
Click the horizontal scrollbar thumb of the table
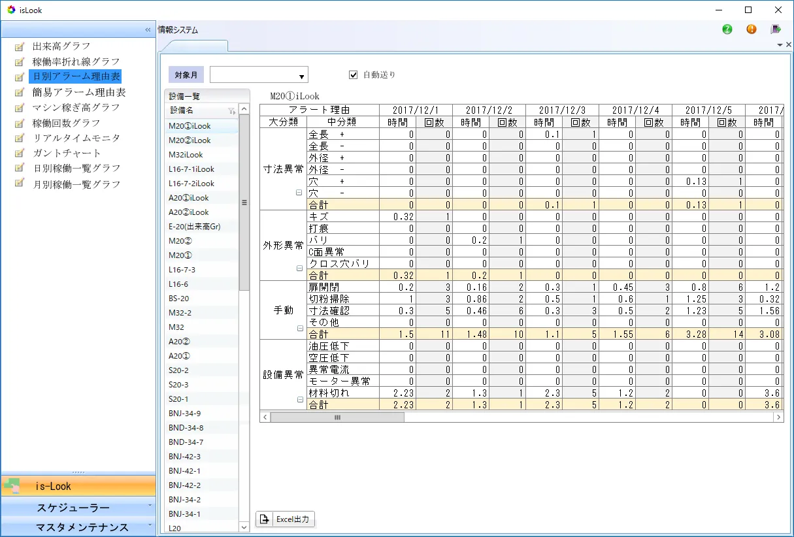pos(337,417)
